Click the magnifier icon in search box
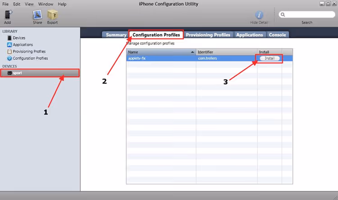The width and height of the screenshot is (338, 200). pos(283,15)
